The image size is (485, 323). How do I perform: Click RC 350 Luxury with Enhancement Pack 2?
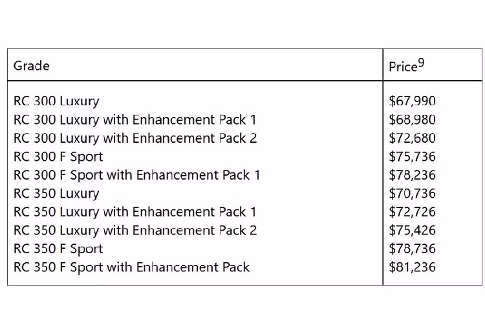[135, 230]
